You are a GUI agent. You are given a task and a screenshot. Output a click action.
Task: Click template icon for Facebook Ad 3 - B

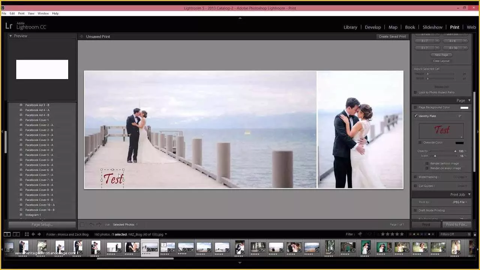[21, 105]
